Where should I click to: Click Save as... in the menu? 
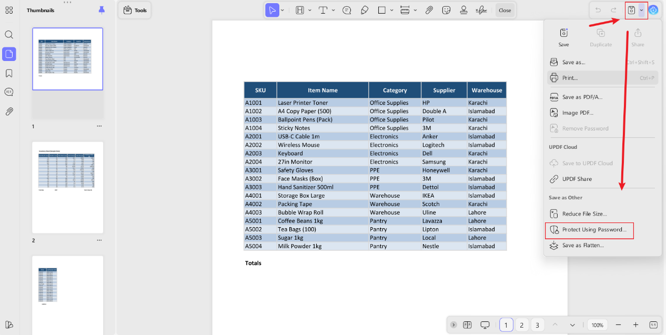pyautogui.click(x=602, y=62)
